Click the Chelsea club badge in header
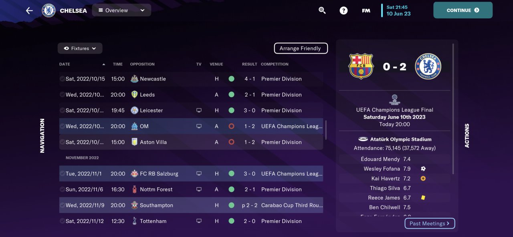513x237 pixels. 48,10
